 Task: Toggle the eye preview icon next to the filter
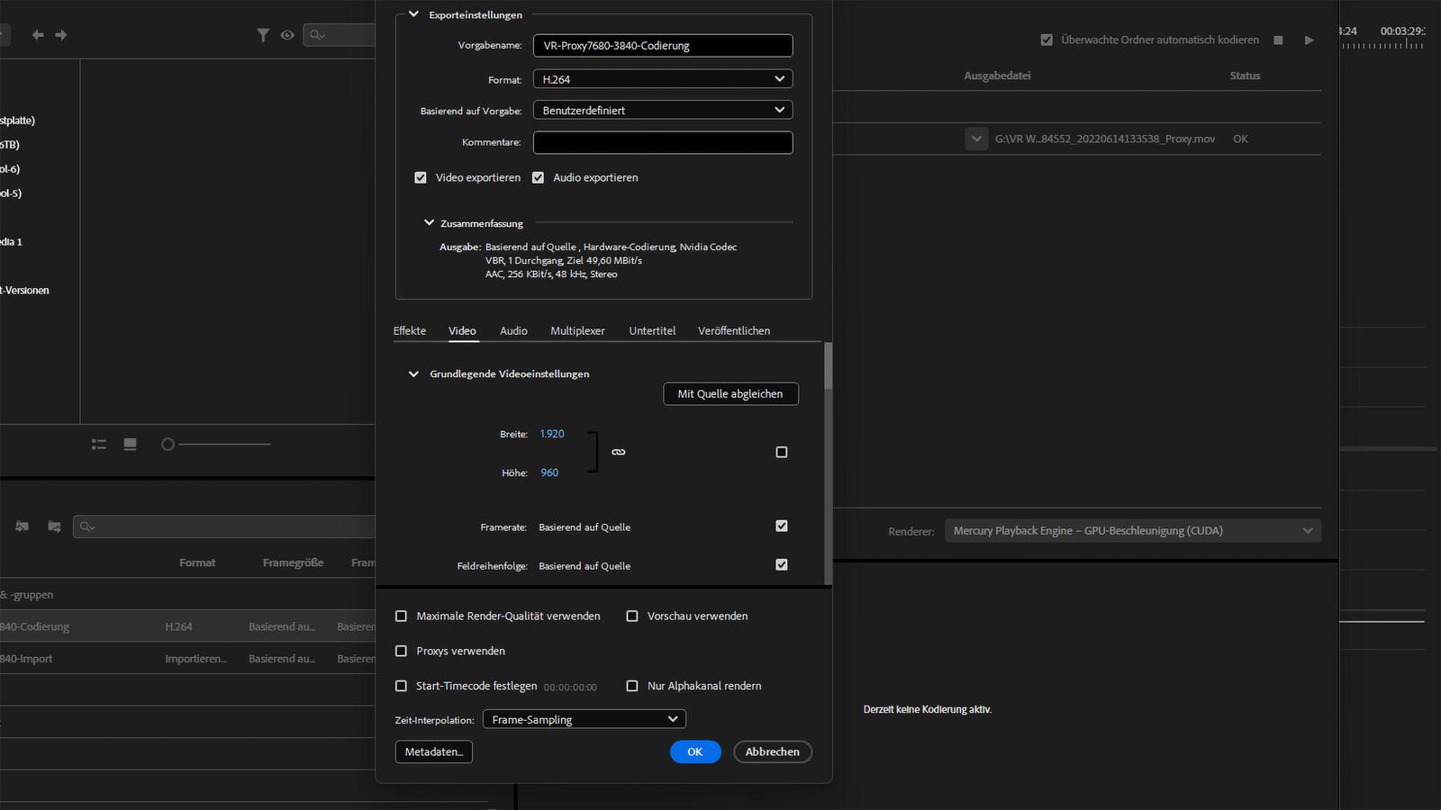(x=287, y=35)
